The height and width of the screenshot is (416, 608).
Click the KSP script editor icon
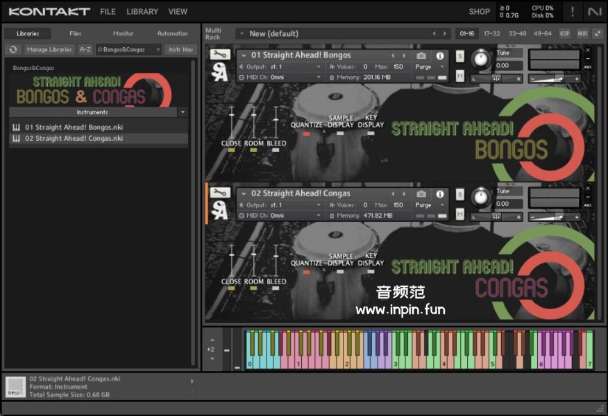click(x=565, y=33)
